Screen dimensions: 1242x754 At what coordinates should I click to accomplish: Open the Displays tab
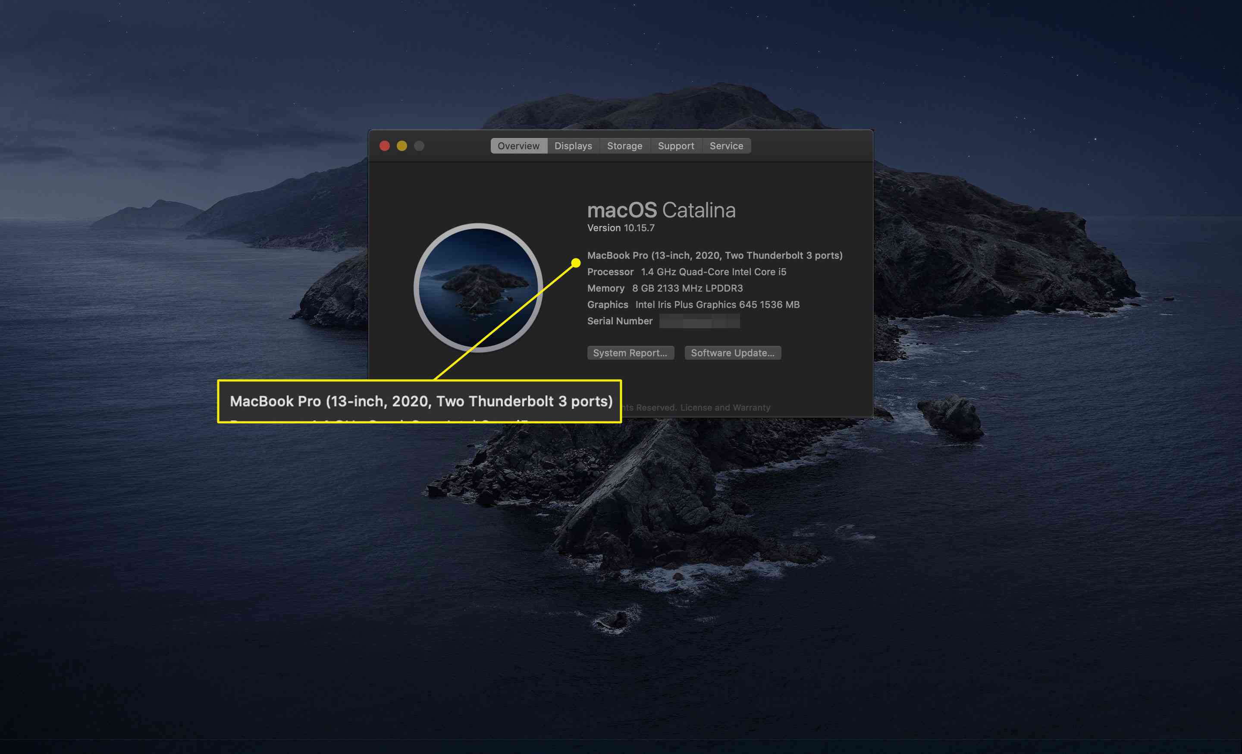pos(573,146)
